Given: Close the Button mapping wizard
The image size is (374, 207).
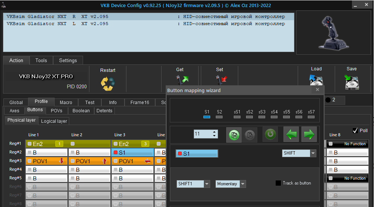Looking at the screenshot, I should coord(317,89).
